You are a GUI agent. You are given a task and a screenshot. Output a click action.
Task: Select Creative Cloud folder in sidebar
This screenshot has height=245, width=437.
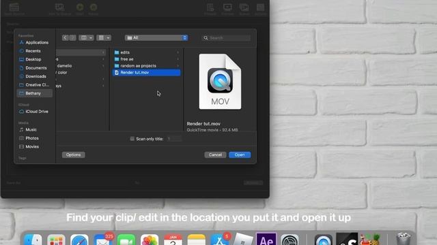point(34,84)
